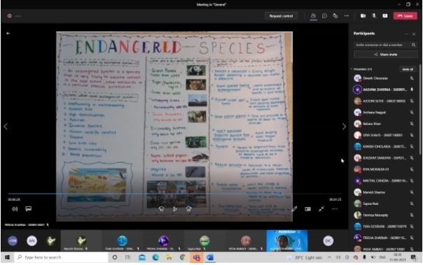Toggle the camera on or off
The width and height of the screenshot is (423, 265).
pyautogui.click(x=363, y=16)
